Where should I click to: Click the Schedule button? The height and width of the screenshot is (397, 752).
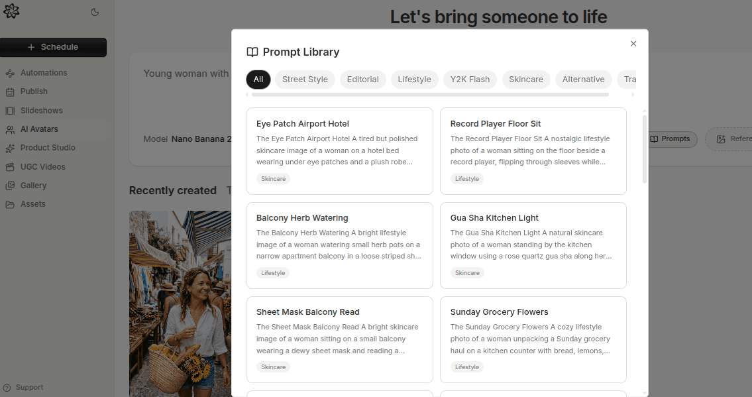coord(53,47)
